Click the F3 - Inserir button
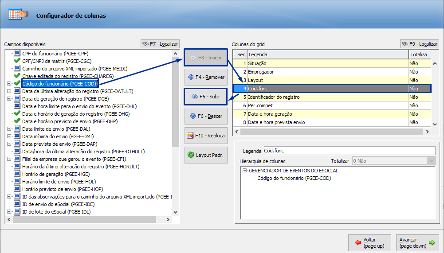The height and width of the screenshot is (253, 444). coord(206,58)
